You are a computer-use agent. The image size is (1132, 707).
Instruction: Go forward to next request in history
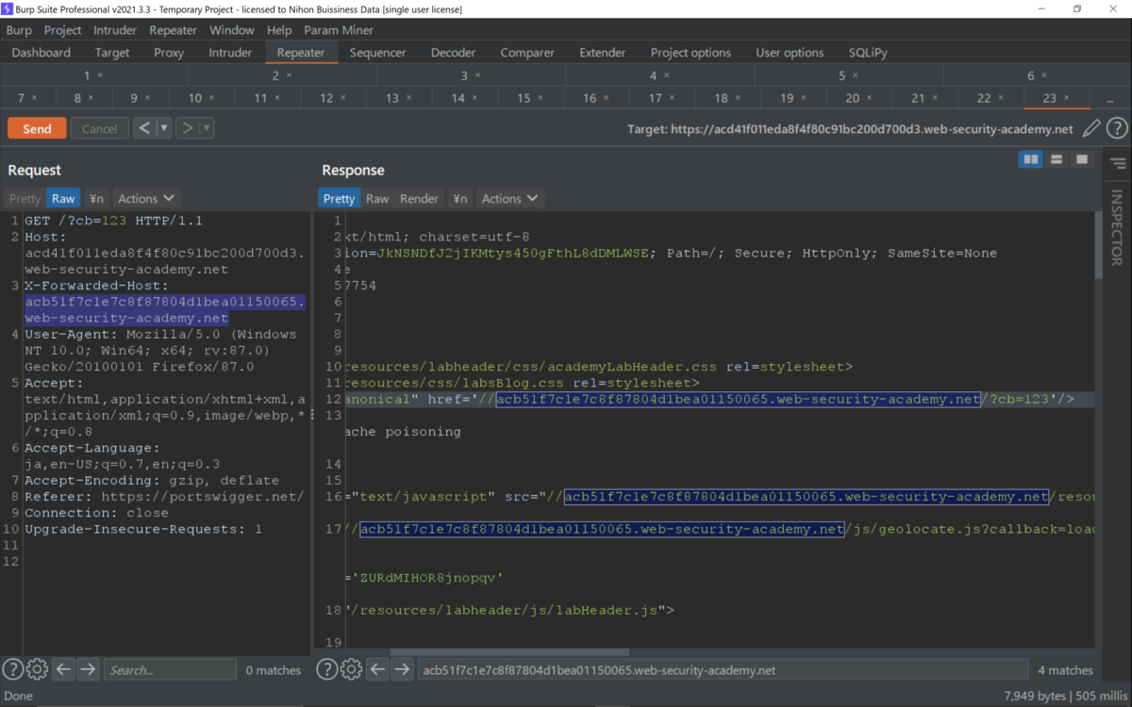tap(187, 128)
